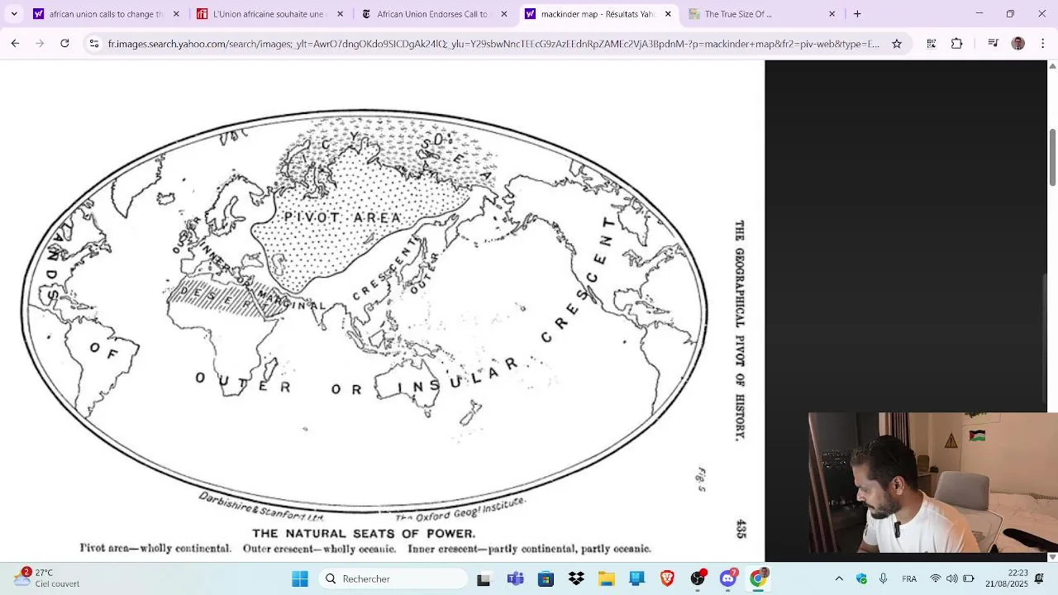View site information icon in address bar
The height and width of the screenshot is (595, 1058).
point(94,44)
